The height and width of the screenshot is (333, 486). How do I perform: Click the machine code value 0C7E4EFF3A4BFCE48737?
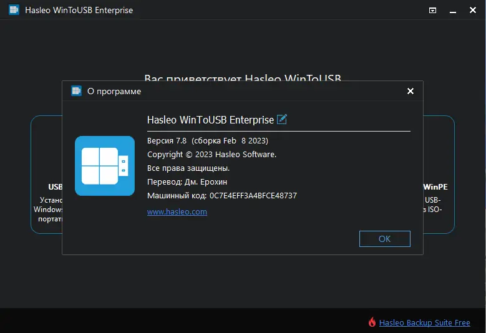(x=253, y=196)
